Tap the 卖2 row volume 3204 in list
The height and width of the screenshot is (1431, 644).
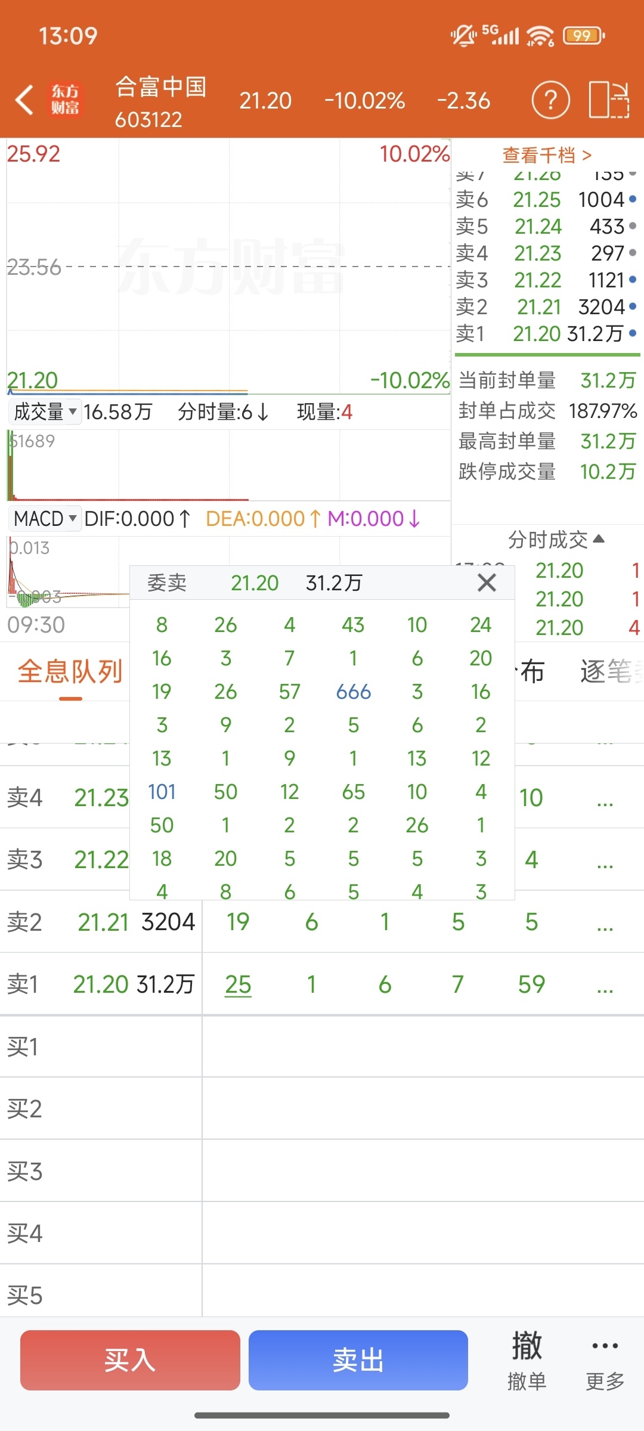(168, 922)
